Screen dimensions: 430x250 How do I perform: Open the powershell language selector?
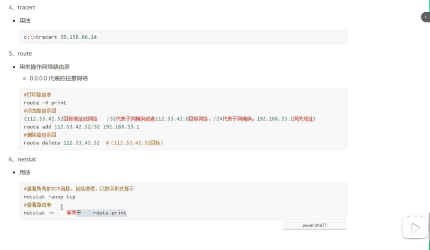coord(315,225)
